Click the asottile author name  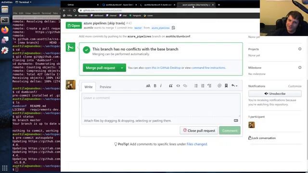click(x=89, y=28)
